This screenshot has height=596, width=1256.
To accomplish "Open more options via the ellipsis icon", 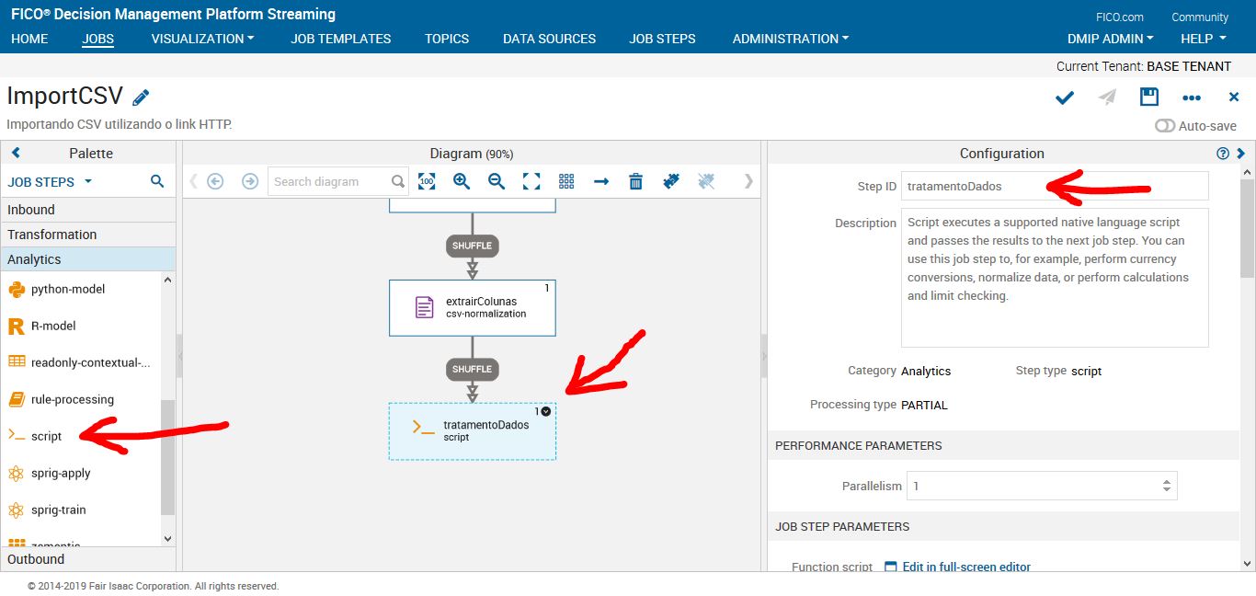I will click(1192, 98).
